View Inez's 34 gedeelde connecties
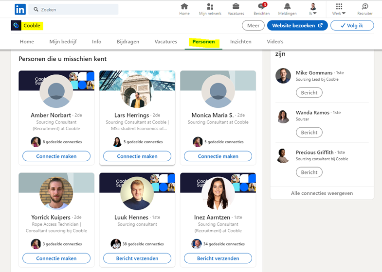 (x=224, y=244)
